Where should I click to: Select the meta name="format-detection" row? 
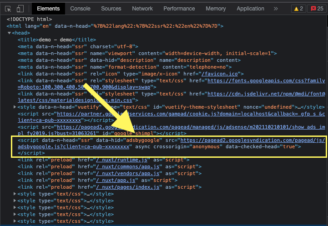(x=125, y=67)
